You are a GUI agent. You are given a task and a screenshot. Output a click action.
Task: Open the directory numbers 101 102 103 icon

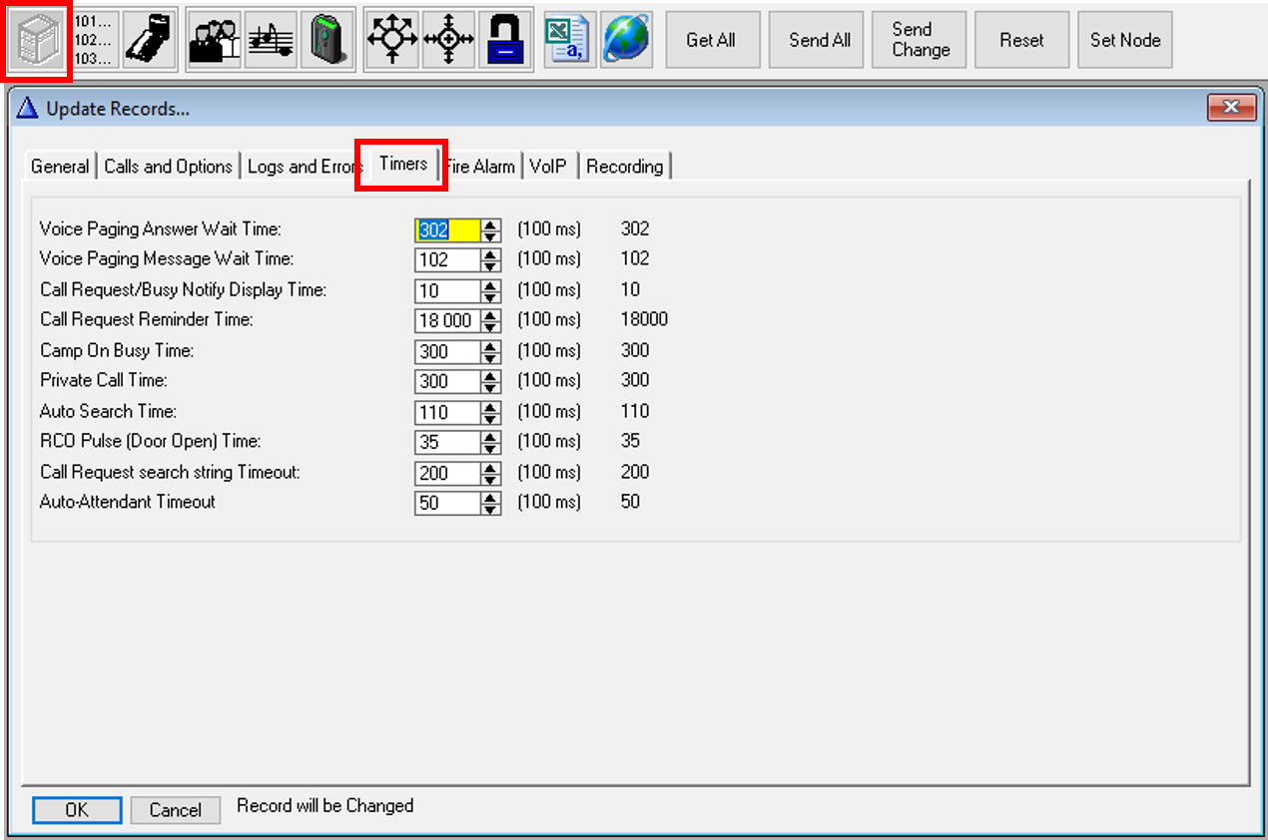[95, 41]
